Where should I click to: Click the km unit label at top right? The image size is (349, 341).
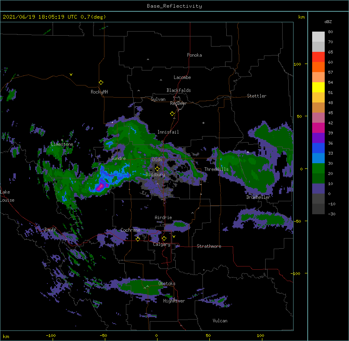[301, 17]
